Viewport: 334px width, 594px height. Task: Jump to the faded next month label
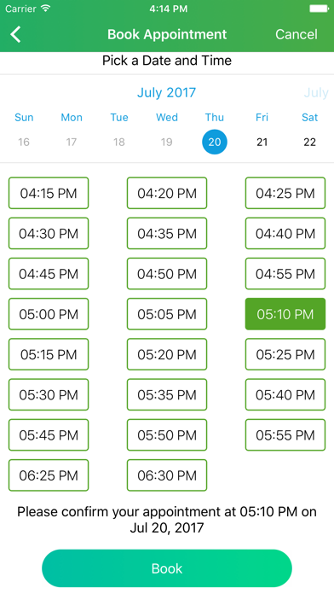coord(316,92)
